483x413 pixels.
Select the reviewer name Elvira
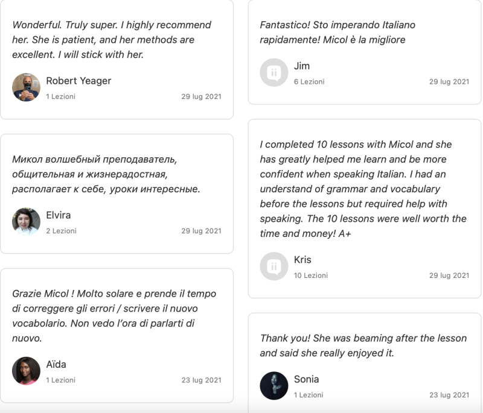(x=59, y=215)
